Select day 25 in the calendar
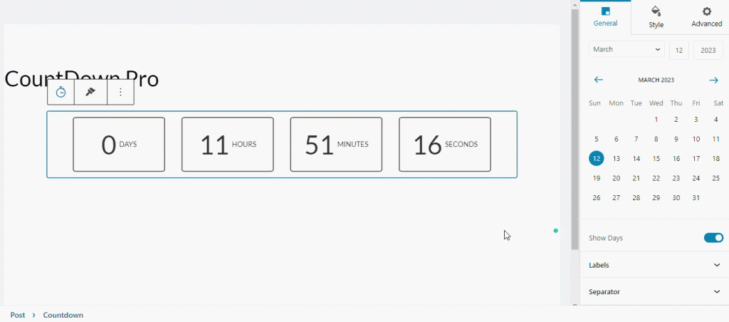The image size is (729, 322). [x=715, y=178]
